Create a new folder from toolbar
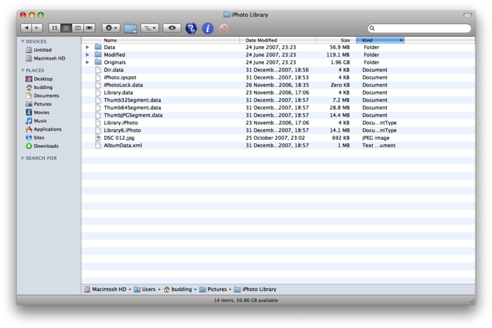The image size is (492, 328). [x=130, y=28]
